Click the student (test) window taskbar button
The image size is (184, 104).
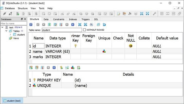12,101
